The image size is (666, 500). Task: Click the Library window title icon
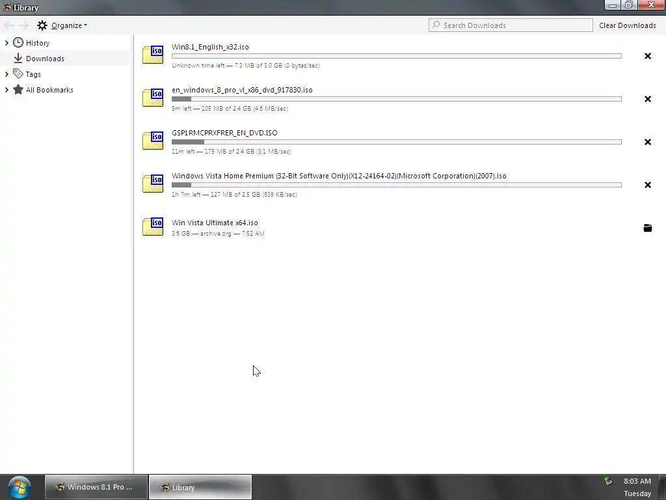(7, 7)
